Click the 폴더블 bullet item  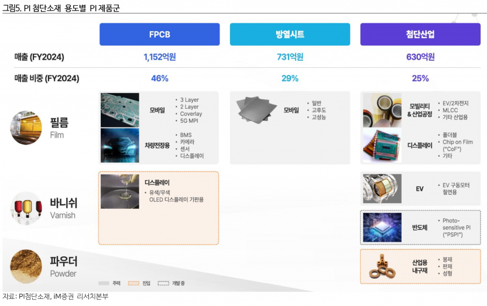tap(450, 135)
